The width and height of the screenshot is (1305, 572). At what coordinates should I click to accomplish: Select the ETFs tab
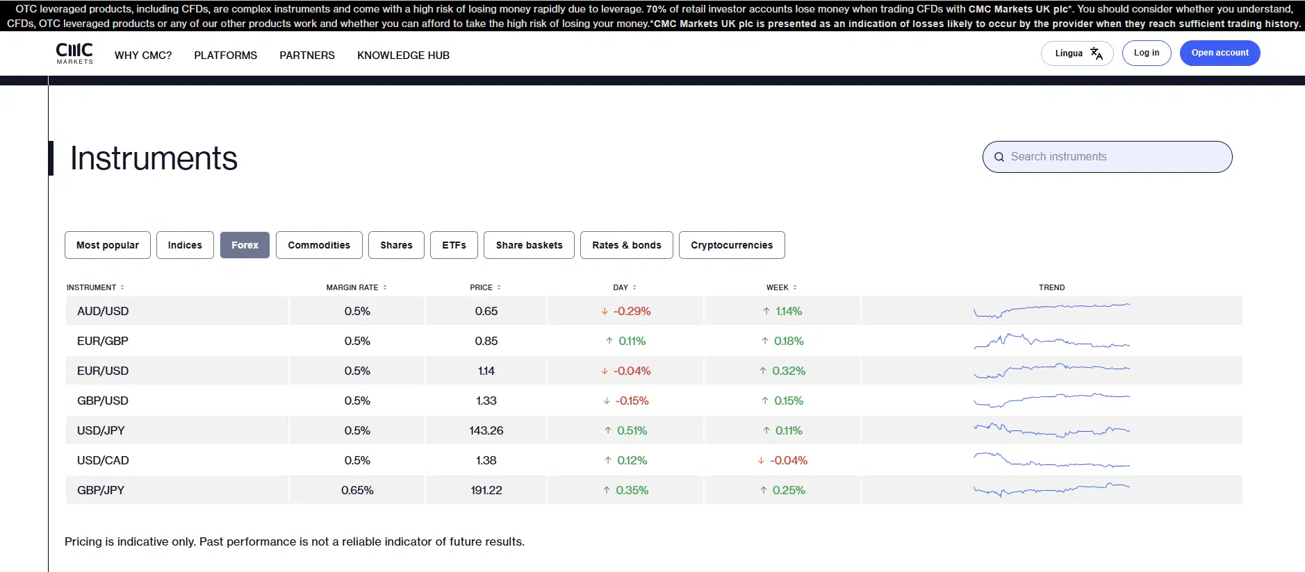click(454, 245)
